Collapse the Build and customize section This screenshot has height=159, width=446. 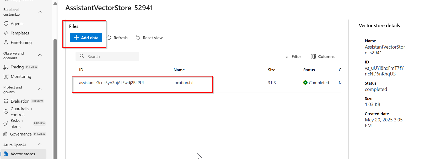(x=40, y=11)
